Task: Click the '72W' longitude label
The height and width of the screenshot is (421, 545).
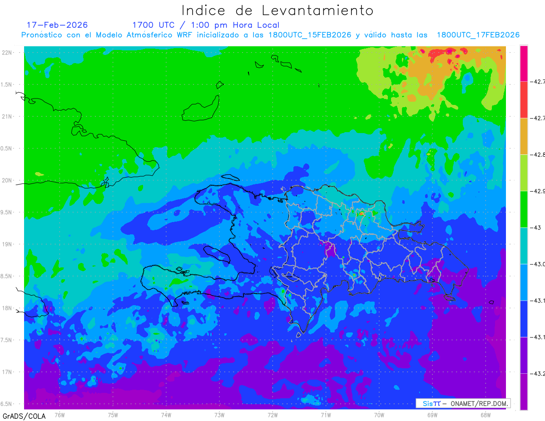Action: tap(272, 415)
